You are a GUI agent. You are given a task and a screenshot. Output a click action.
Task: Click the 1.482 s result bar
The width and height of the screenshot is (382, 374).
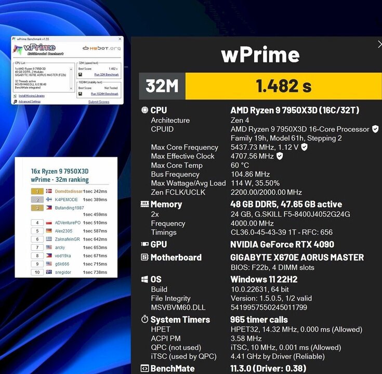[x=284, y=86]
